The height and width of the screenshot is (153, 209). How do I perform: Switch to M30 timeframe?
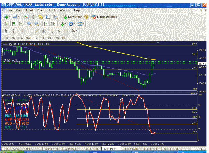point(28,38)
